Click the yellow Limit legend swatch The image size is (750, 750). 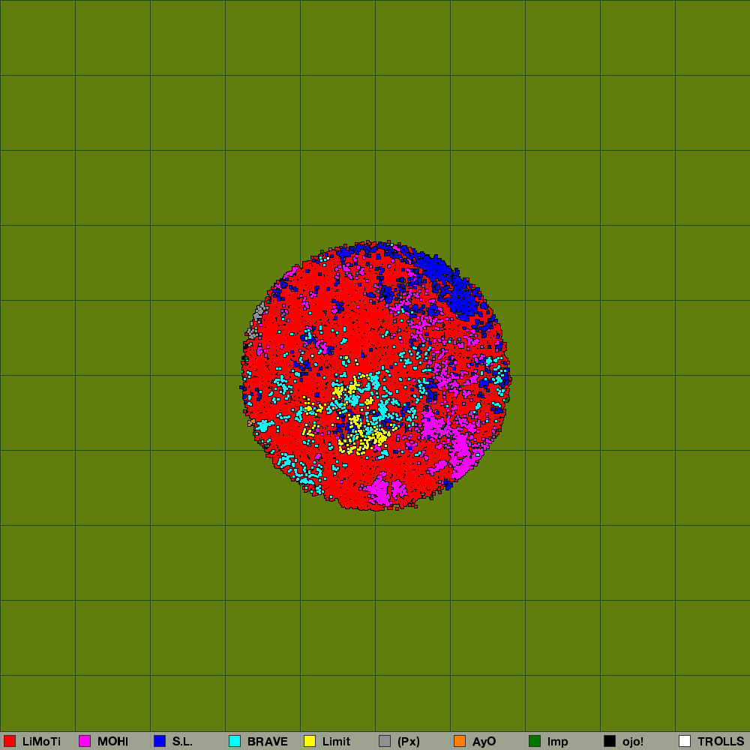(310, 741)
